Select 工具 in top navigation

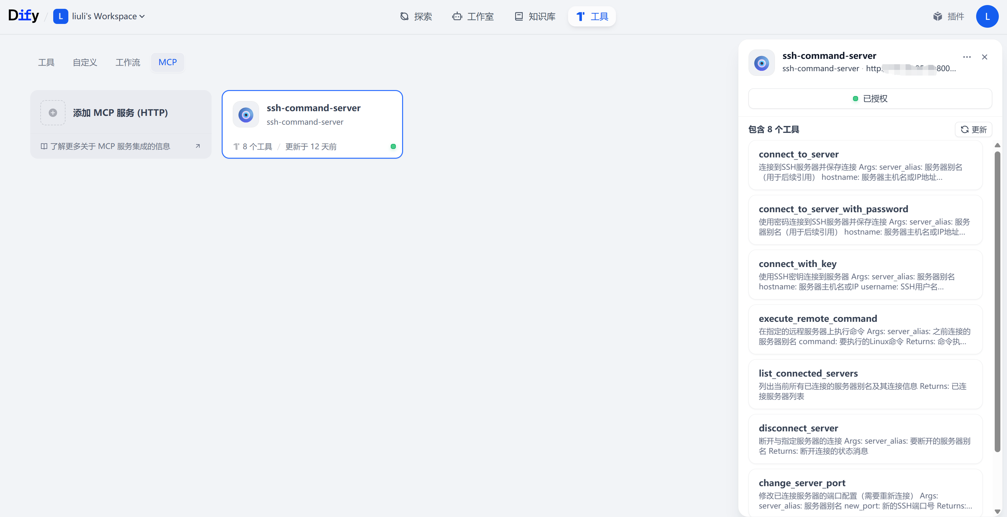592,16
